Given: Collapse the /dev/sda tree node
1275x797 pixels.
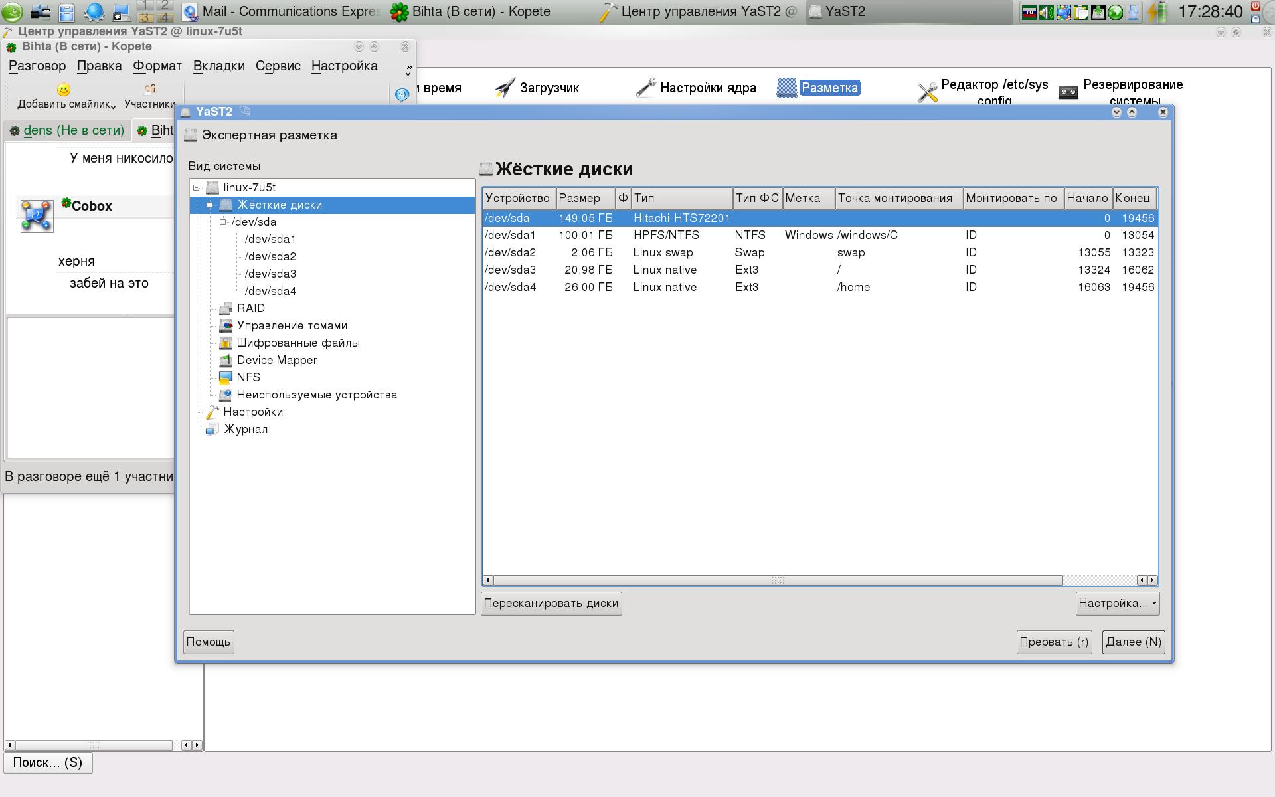Looking at the screenshot, I should pos(223,222).
